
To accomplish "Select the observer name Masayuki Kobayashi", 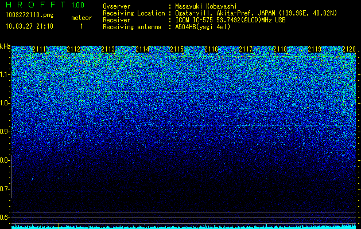I will pyautogui.click(x=206, y=6).
